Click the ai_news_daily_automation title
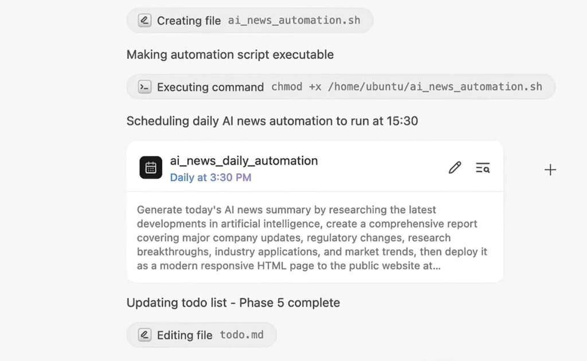Viewport: 587px width, 361px height. [x=244, y=161]
